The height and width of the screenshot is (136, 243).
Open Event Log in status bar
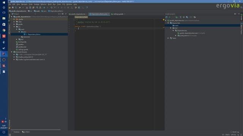[x=235, y=132]
